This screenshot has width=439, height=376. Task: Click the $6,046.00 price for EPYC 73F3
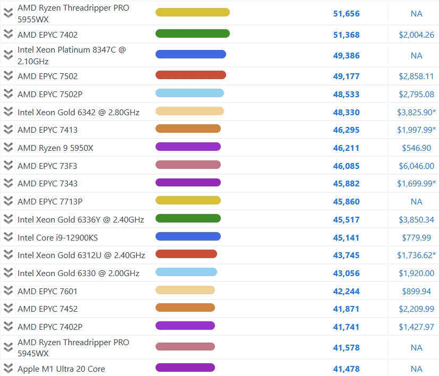[x=416, y=166]
